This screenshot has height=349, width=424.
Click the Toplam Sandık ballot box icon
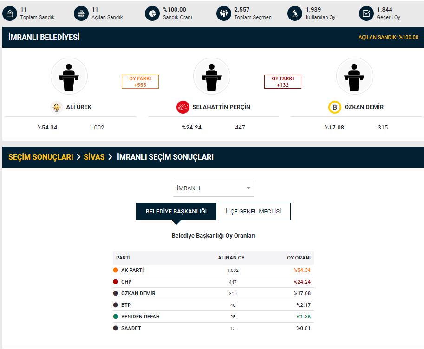pos(10,14)
